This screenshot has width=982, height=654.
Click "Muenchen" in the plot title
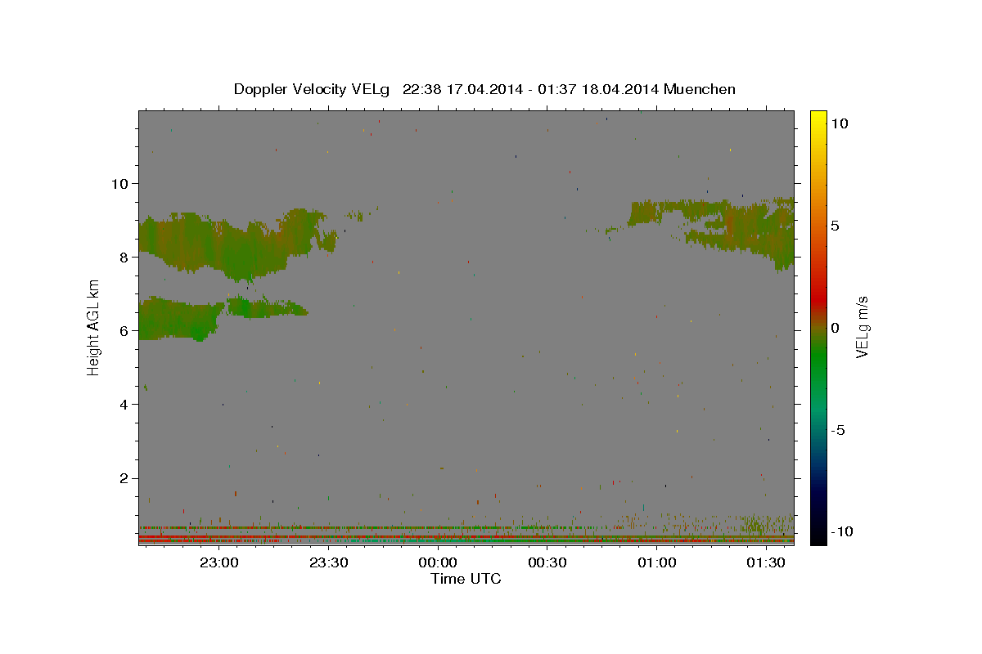pyautogui.click(x=700, y=89)
